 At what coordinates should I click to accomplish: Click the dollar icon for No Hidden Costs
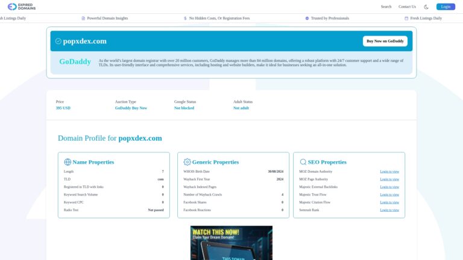[x=185, y=19]
